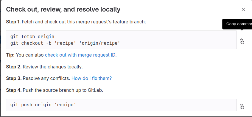Open the check out with merge request ID link

pyautogui.click(x=80, y=55)
